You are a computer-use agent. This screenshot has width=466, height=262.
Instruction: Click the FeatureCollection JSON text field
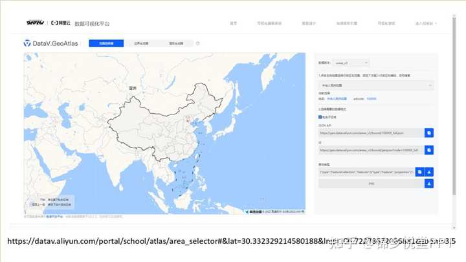coord(367,172)
